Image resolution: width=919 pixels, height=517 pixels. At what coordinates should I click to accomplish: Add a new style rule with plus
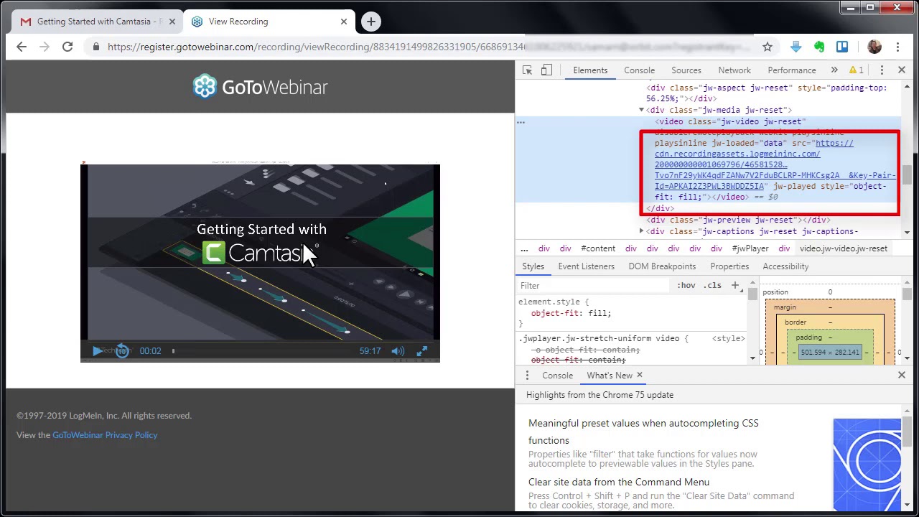click(734, 286)
